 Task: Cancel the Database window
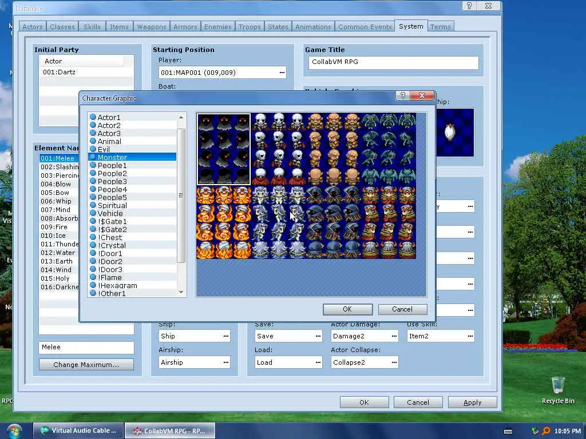pyautogui.click(x=418, y=402)
